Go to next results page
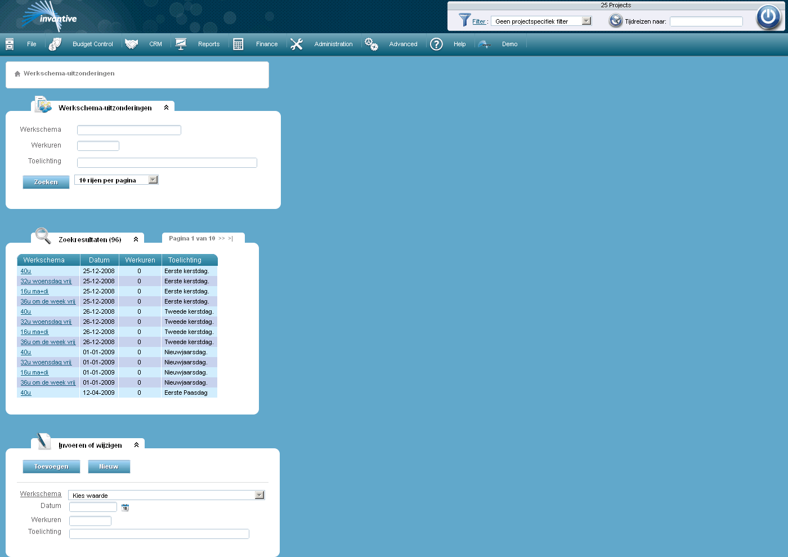788x557 pixels. pos(222,239)
